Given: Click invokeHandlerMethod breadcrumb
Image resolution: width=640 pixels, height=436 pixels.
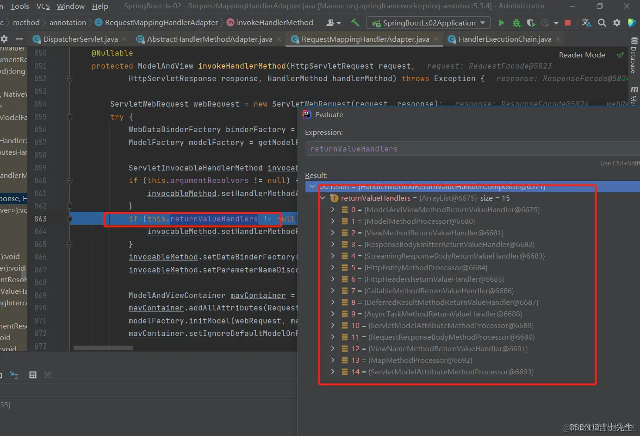Looking at the screenshot, I should coord(269,22).
